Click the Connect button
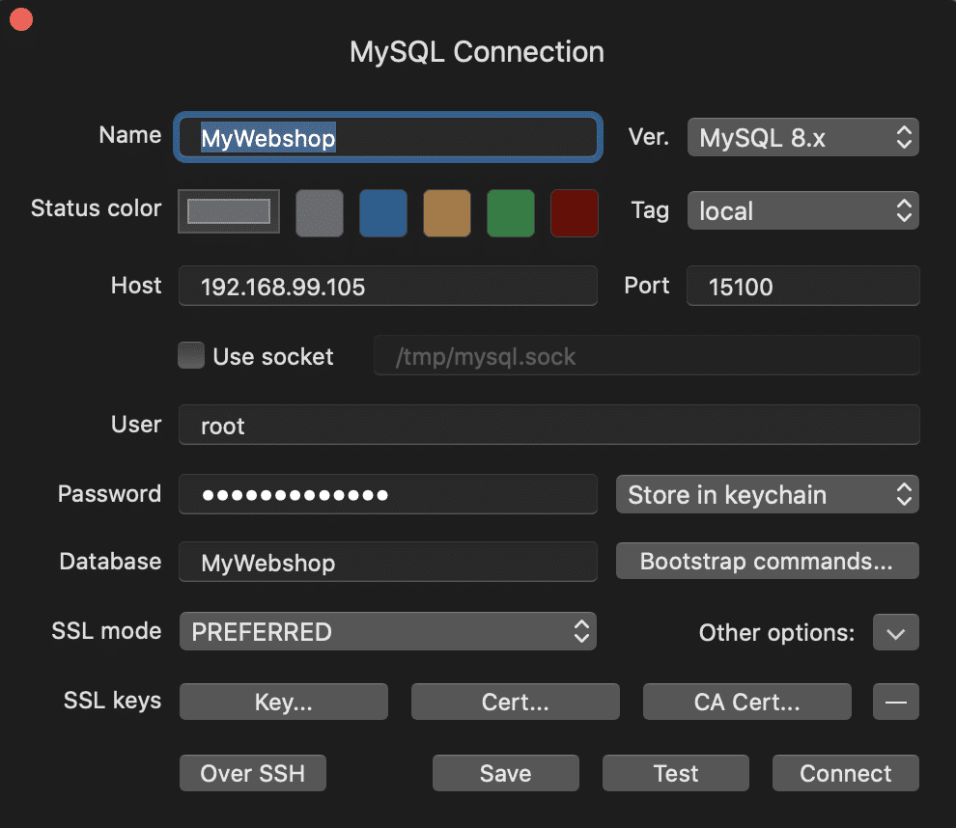956x828 pixels. 845,773
